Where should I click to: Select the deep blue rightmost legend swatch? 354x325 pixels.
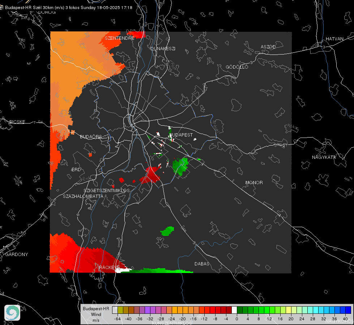348,310
